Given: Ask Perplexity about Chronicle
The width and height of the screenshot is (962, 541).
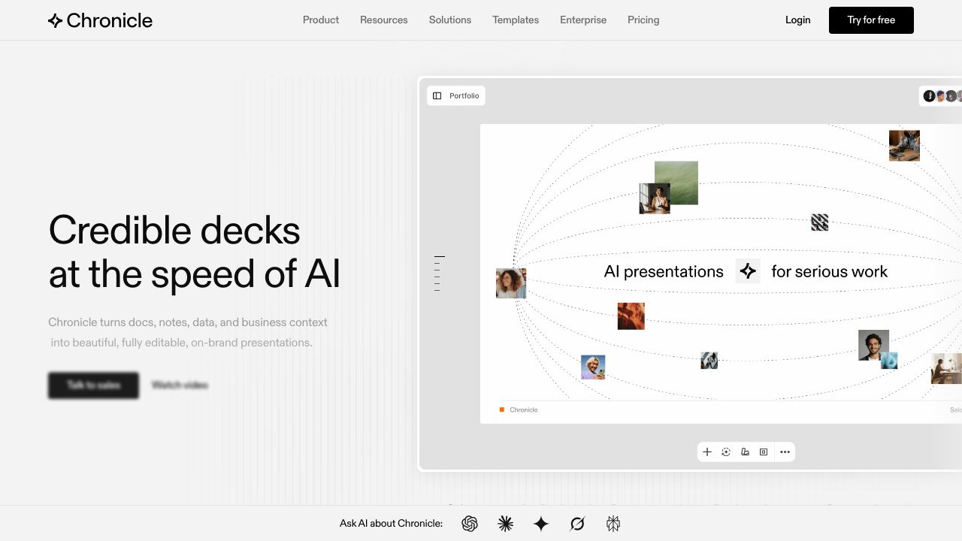Looking at the screenshot, I should click(x=613, y=524).
